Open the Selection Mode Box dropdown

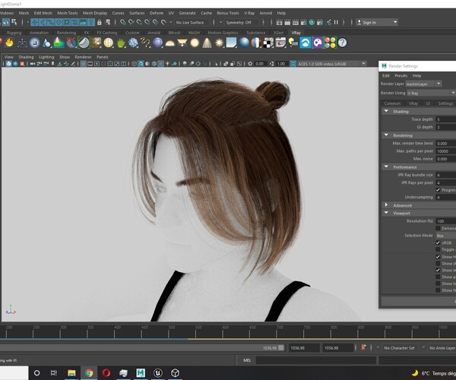tap(446, 236)
